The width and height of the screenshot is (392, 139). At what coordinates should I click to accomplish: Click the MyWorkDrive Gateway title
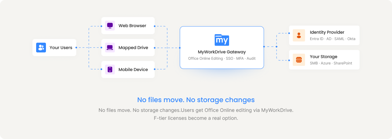point(222,52)
